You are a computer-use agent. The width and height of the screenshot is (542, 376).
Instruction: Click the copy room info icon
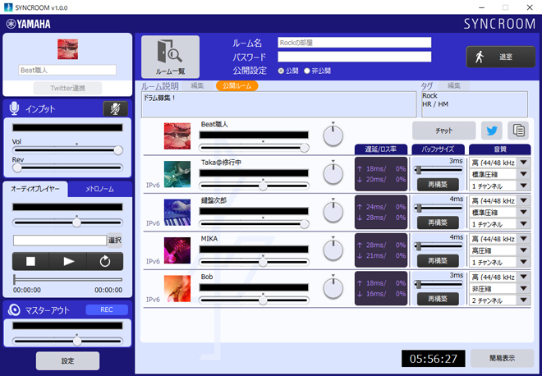(518, 130)
